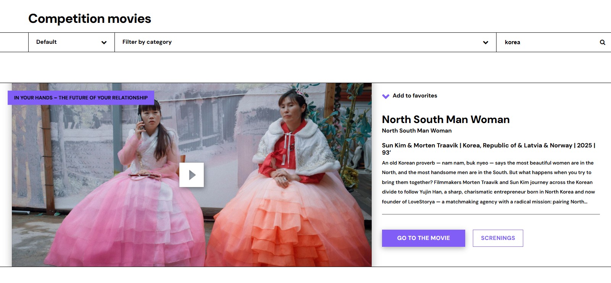Open the SCREENINGS button
The width and height of the screenshot is (611, 283).
click(x=498, y=238)
